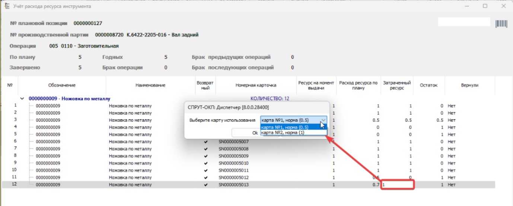The height and width of the screenshot is (206, 513).
Task: Collapse the 0000000009 Ножовка по металлу group
Action: pos(22,99)
